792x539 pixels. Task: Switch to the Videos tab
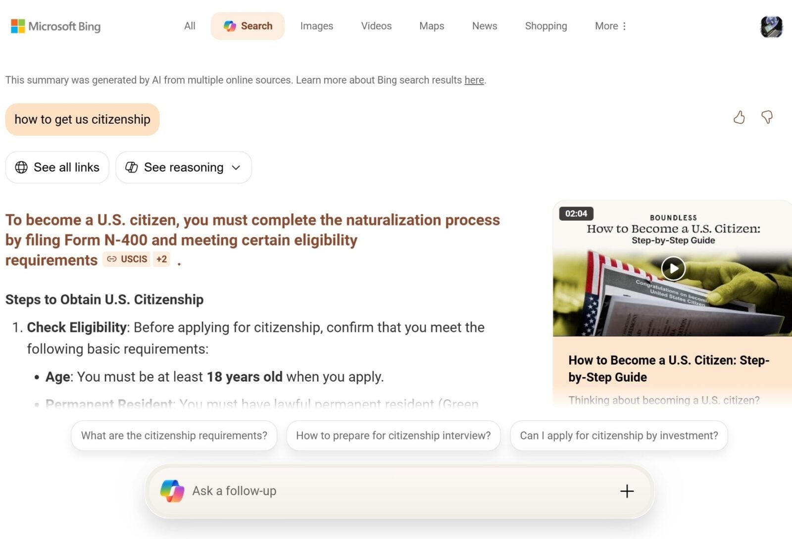[376, 26]
